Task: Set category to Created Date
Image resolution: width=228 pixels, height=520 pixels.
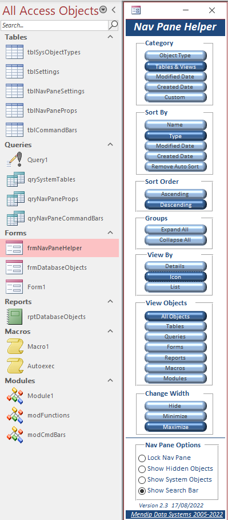Action: (175, 87)
